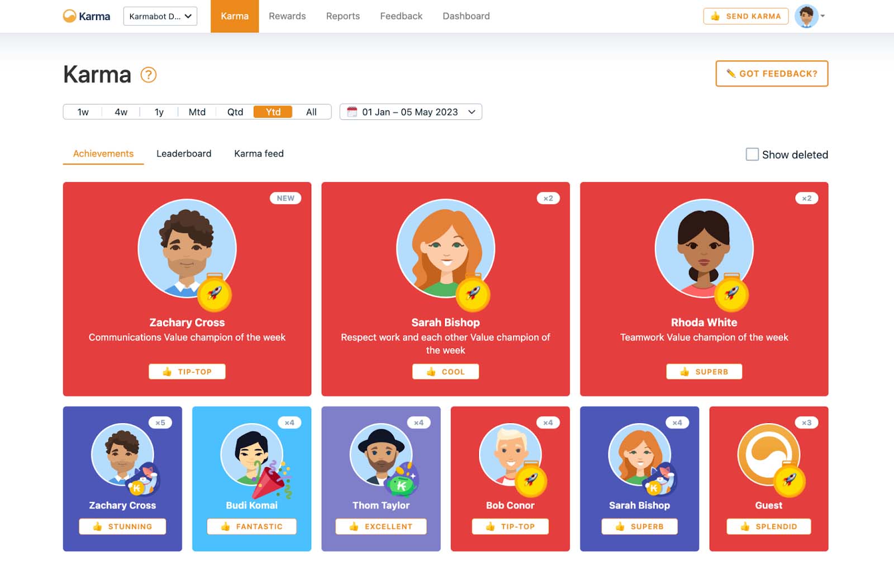Click the rocket medal on Guest card
Viewport: 894px width, 577px height.
[x=789, y=479]
